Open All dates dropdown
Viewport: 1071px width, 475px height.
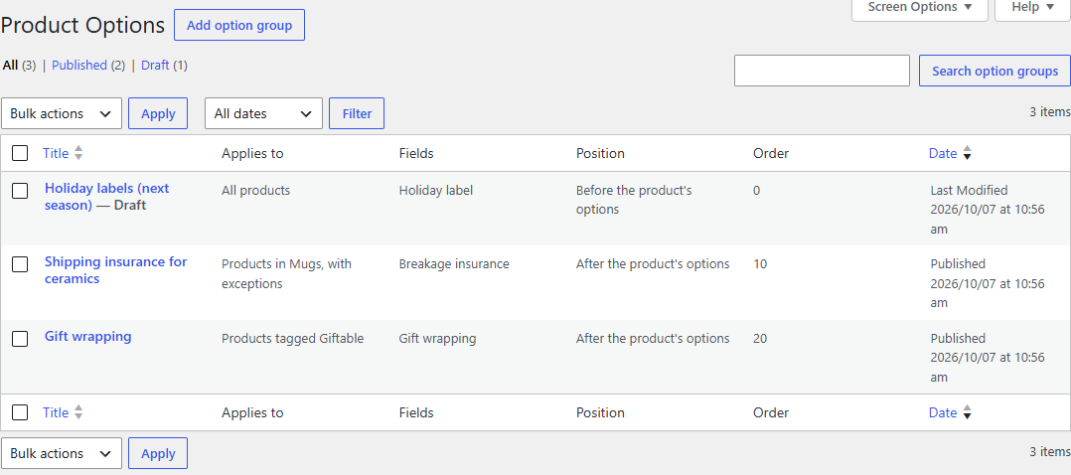(263, 113)
